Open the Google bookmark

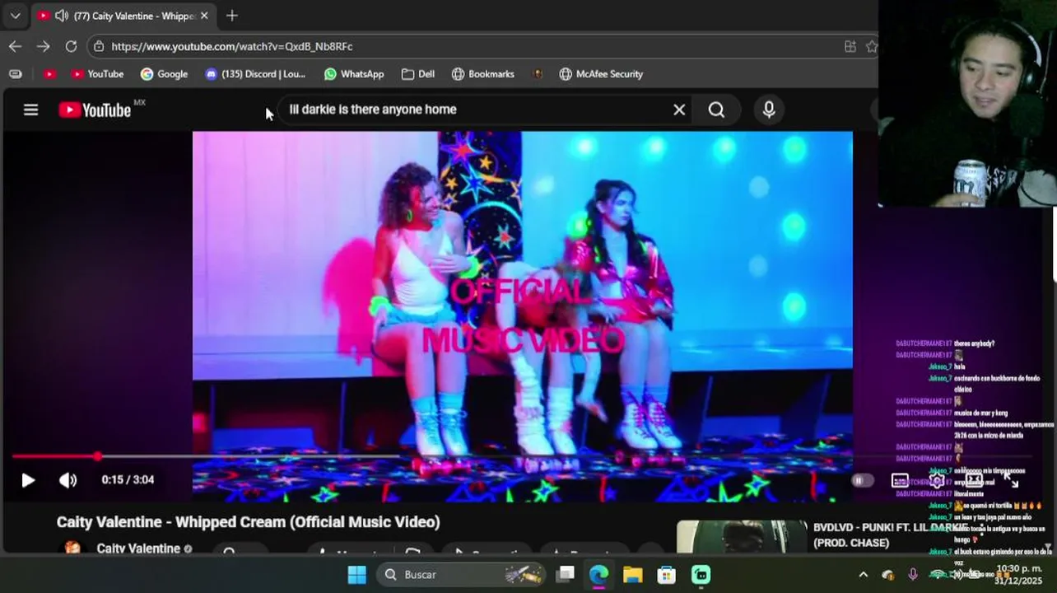pos(164,74)
